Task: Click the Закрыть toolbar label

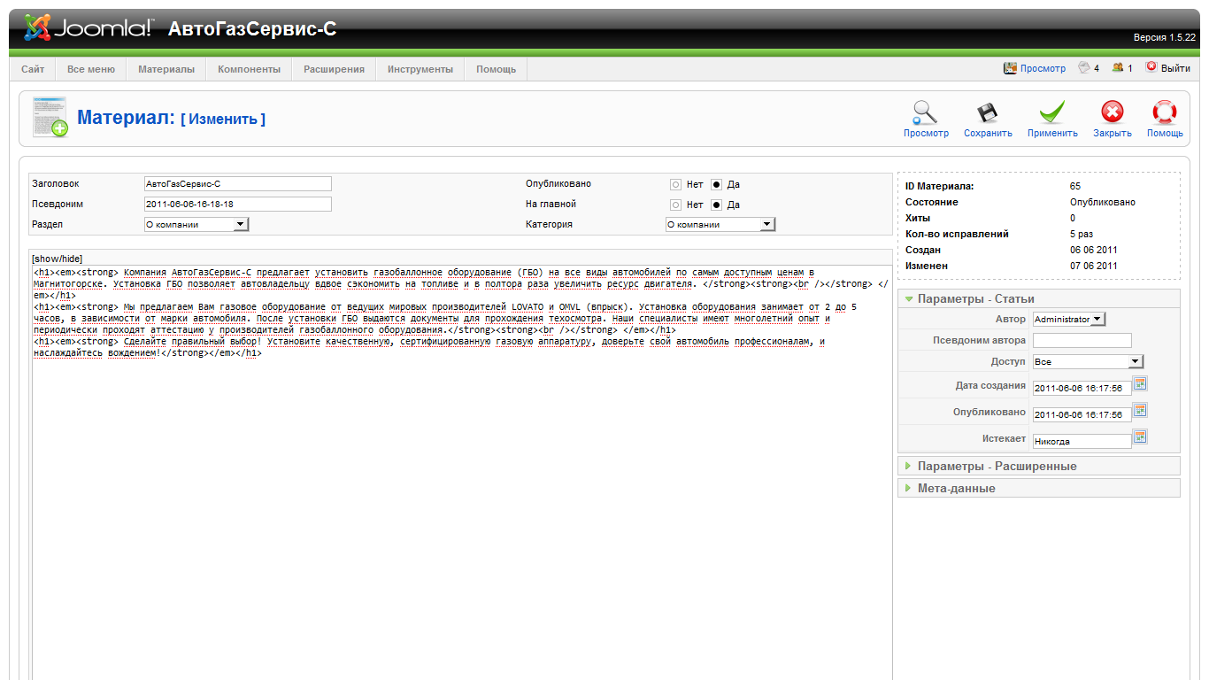Action: pos(1113,133)
